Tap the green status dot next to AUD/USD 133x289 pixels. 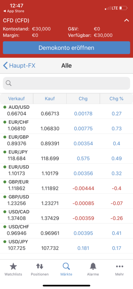(5, 107)
